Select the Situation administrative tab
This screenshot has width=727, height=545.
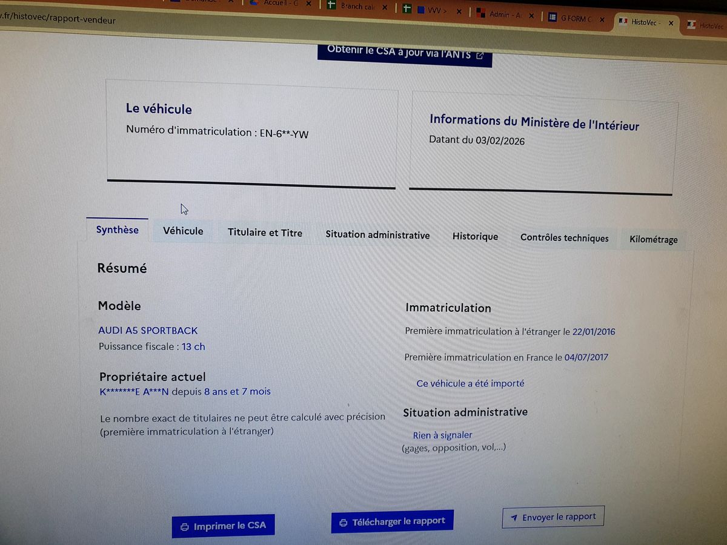coord(377,235)
